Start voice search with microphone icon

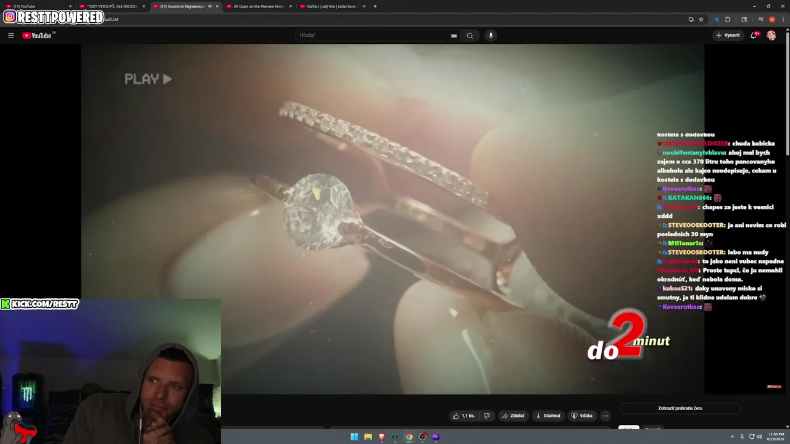coord(491,35)
